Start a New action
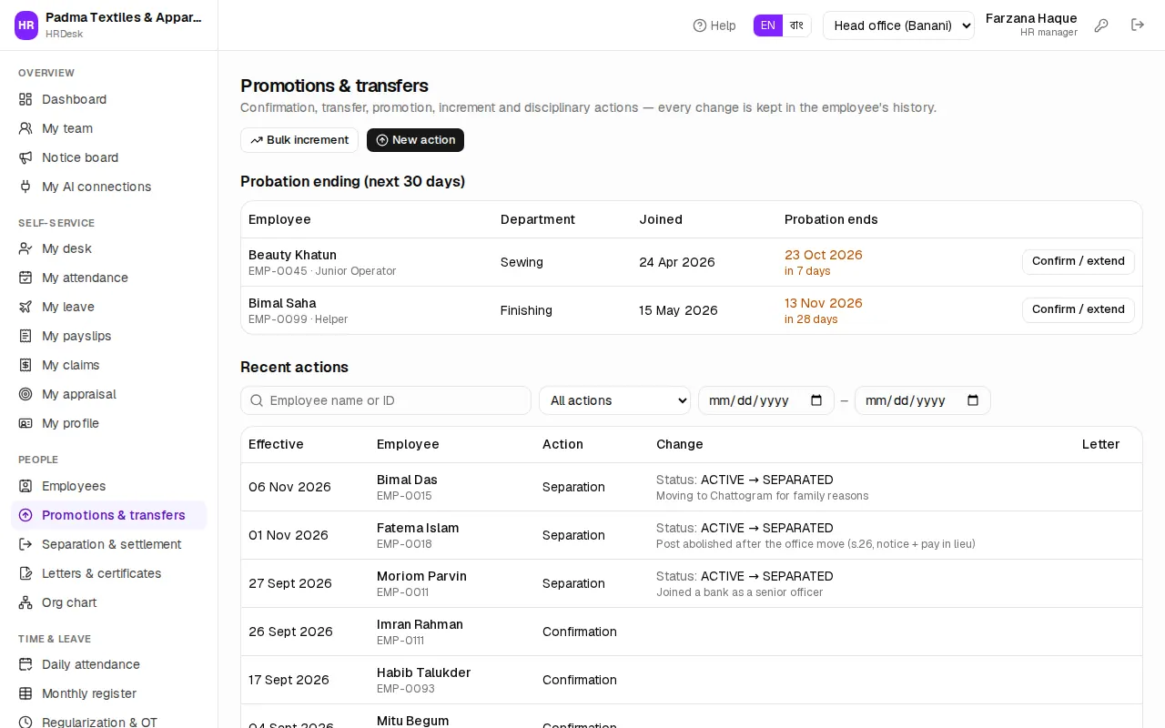 (415, 140)
